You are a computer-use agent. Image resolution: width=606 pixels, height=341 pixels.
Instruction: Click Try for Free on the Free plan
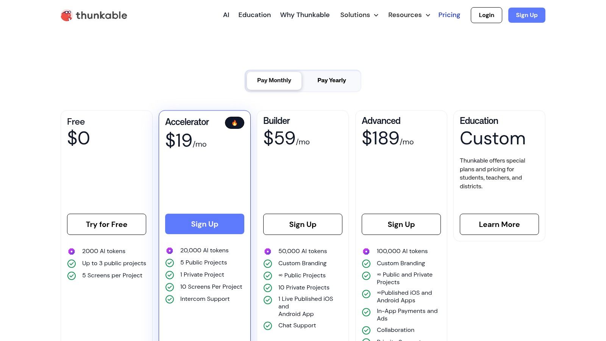coord(106,224)
